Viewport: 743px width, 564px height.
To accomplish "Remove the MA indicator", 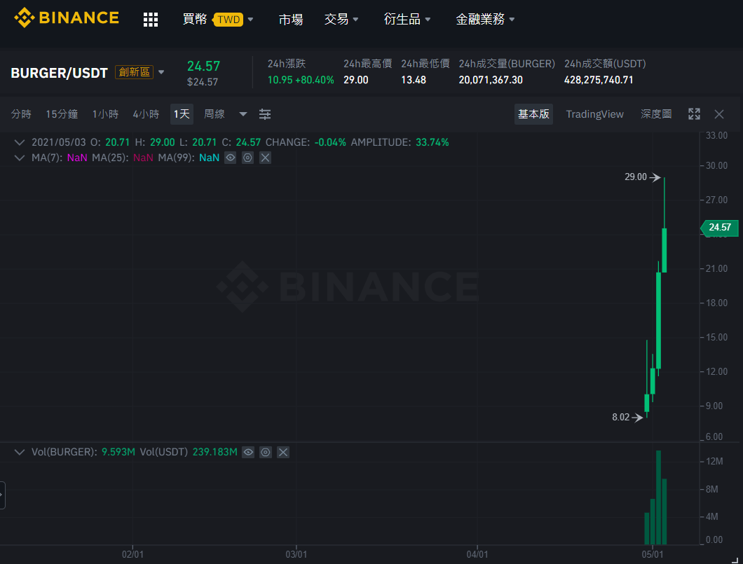I will 266,158.
